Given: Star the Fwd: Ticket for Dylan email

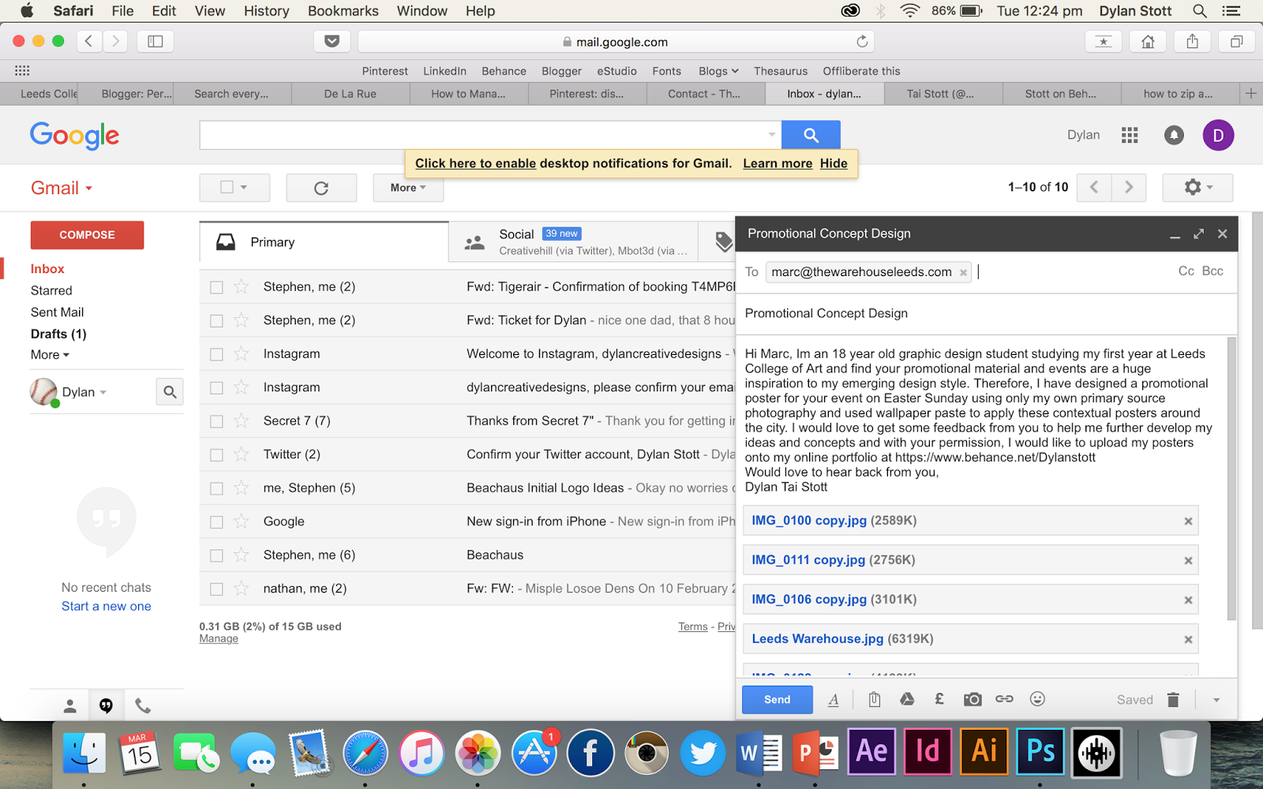Looking at the screenshot, I should point(242,320).
